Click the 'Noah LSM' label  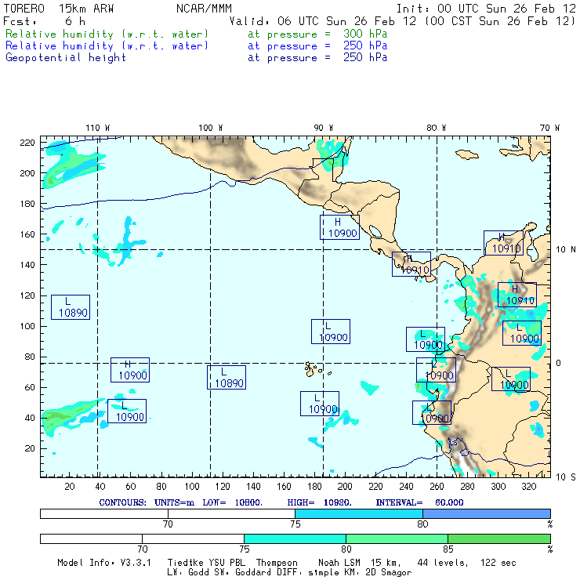pyautogui.click(x=339, y=563)
